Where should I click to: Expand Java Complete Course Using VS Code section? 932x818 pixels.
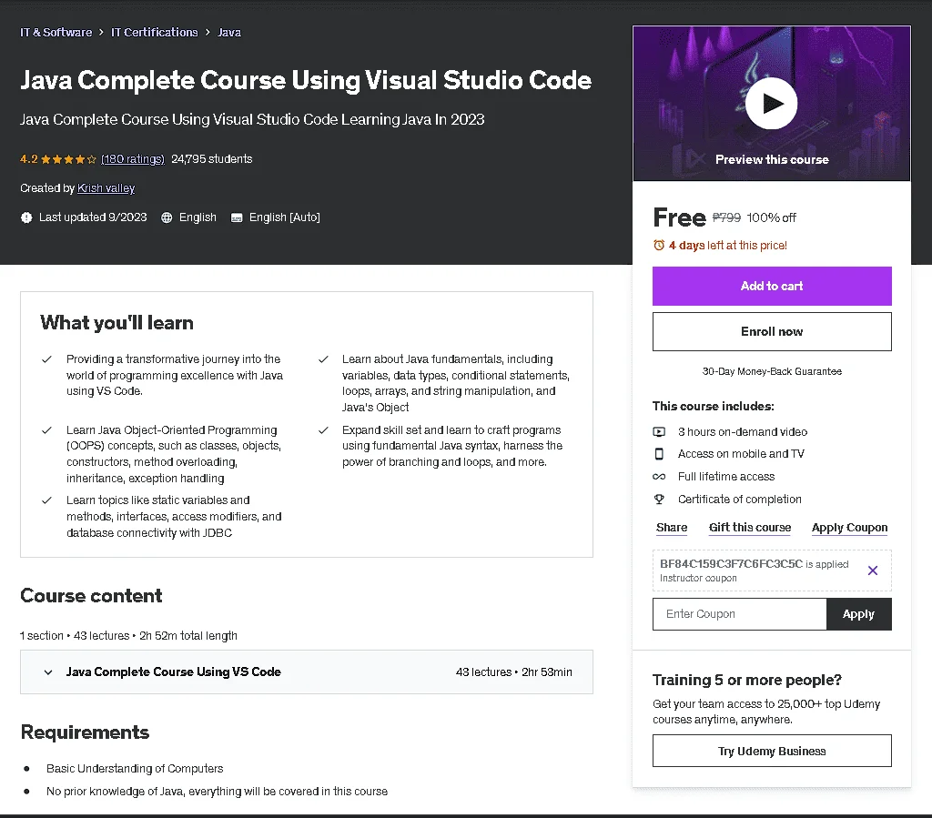coord(307,672)
